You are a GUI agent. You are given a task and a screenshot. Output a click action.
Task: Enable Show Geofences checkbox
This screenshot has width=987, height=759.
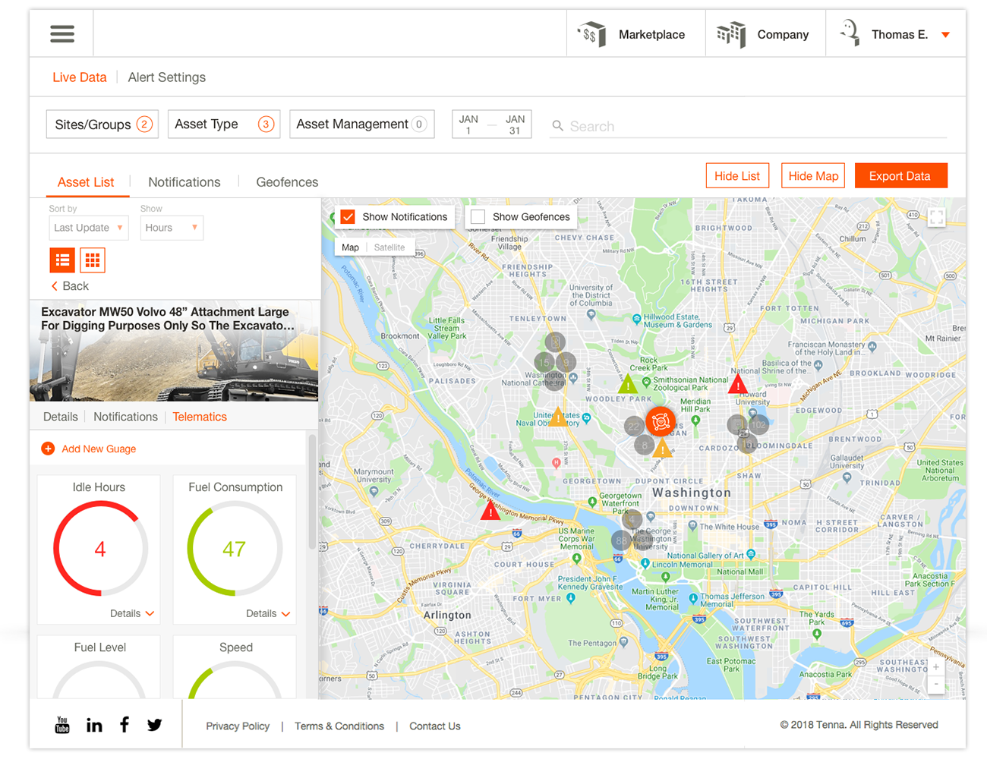(x=478, y=217)
